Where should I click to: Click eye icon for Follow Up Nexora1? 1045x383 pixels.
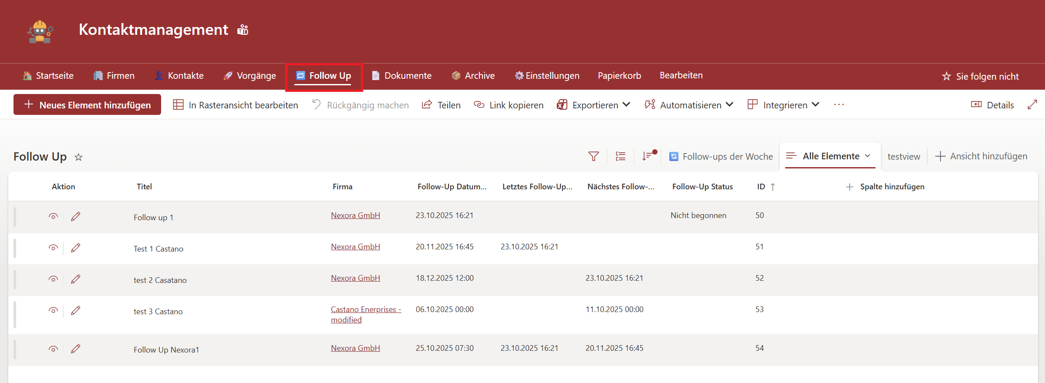[53, 349]
